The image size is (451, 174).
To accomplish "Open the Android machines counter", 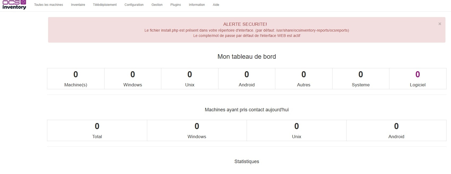I will (x=247, y=78).
